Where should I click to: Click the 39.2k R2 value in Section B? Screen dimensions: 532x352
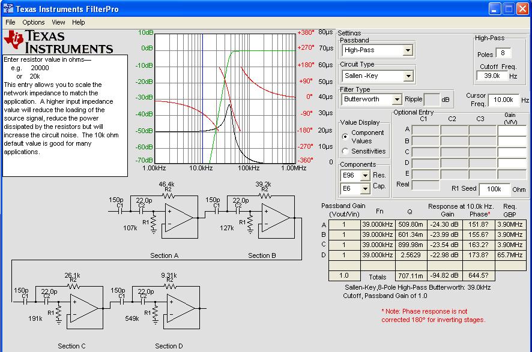tap(263, 184)
